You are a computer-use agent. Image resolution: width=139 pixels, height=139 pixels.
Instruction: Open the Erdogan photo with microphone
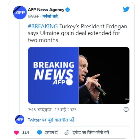tap(104, 75)
